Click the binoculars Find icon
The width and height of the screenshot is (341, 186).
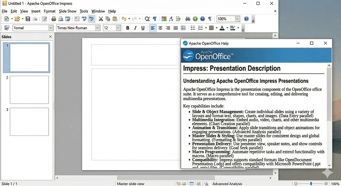point(188,19)
